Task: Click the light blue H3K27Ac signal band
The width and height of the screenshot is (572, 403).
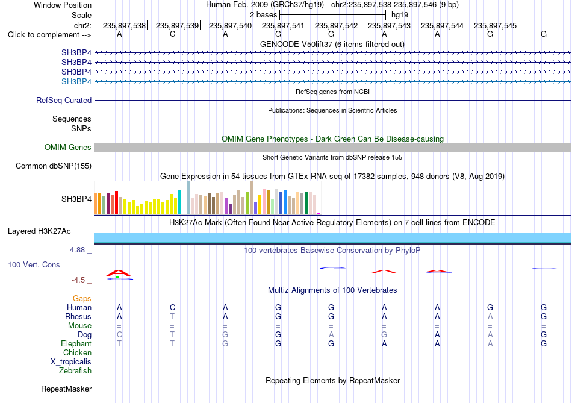Action: pos(332,237)
